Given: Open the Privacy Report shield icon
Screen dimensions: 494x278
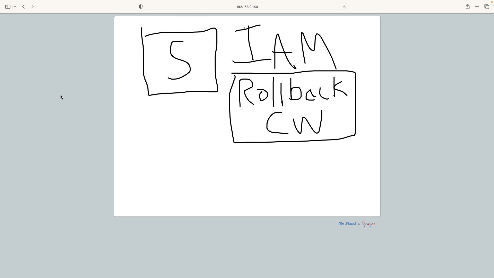Looking at the screenshot, I should tap(140, 7).
